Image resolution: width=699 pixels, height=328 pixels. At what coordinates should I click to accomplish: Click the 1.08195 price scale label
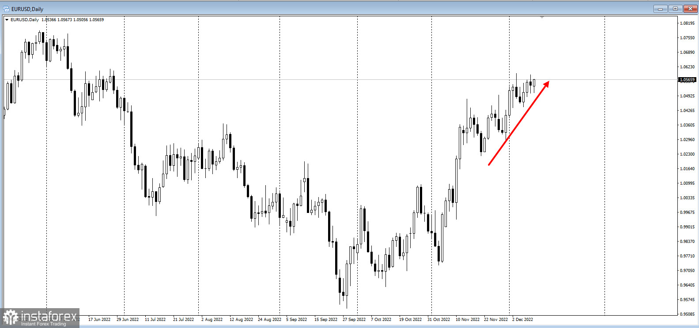pos(687,23)
